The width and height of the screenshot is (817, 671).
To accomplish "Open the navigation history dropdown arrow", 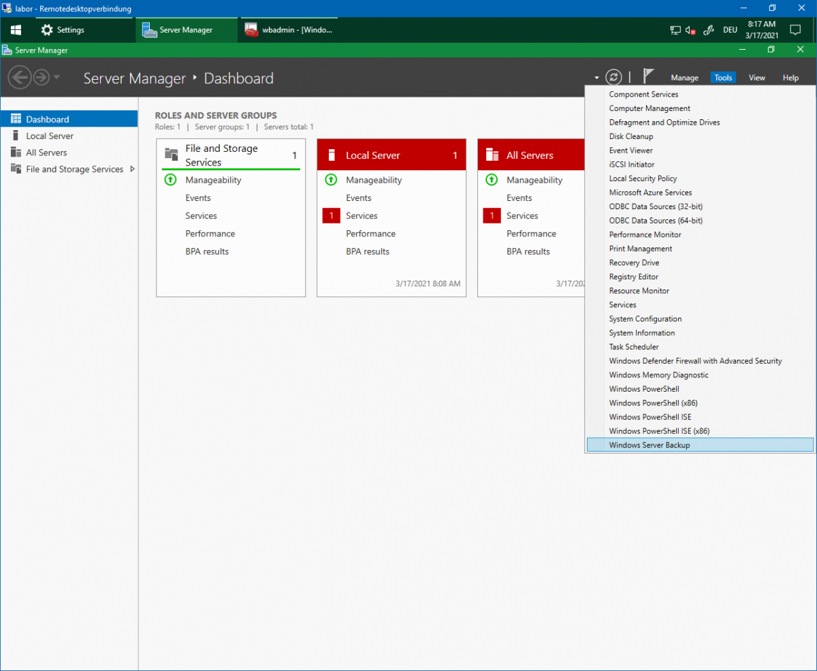I will (57, 78).
